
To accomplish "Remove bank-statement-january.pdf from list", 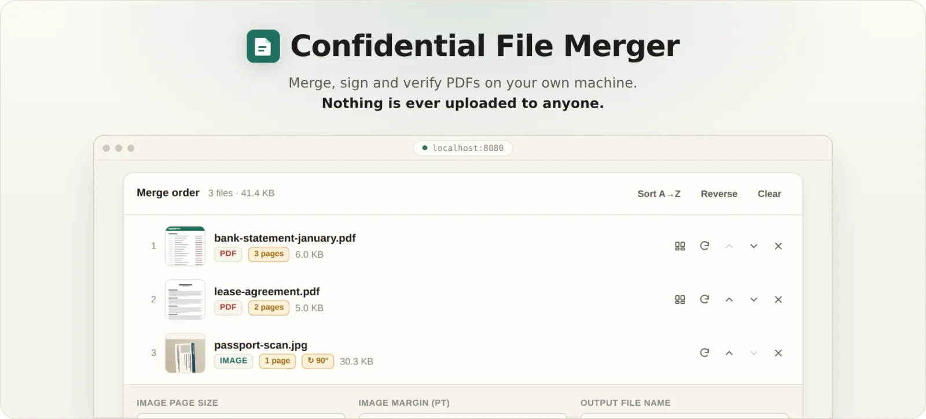I will pyautogui.click(x=778, y=246).
